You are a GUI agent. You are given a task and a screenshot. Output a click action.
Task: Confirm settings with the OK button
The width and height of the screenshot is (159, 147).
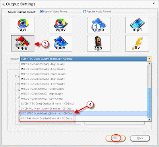(116, 138)
